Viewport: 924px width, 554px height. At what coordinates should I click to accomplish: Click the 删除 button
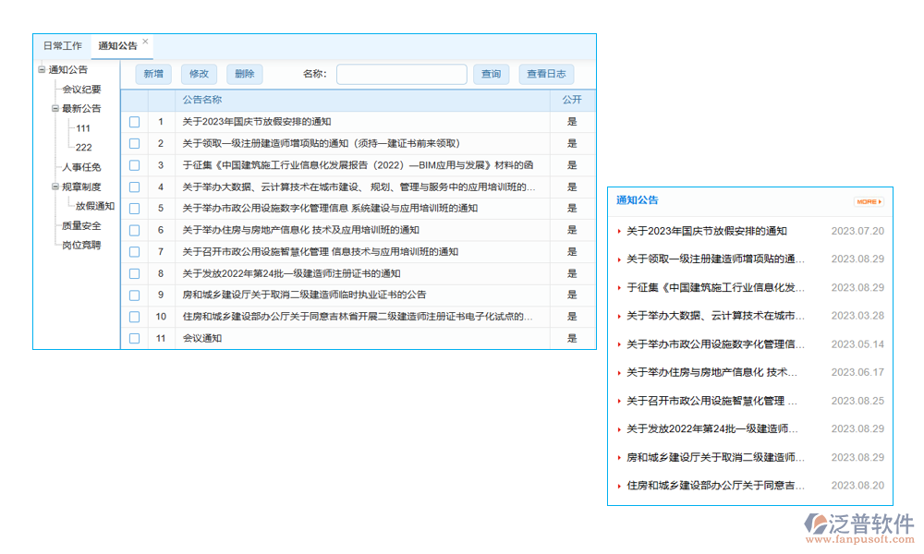(244, 74)
